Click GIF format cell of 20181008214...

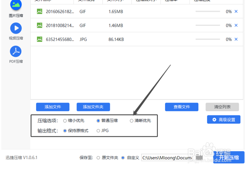[83, 25]
